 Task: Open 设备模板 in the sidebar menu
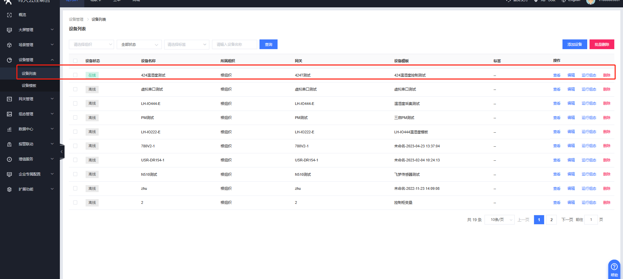[29, 86]
